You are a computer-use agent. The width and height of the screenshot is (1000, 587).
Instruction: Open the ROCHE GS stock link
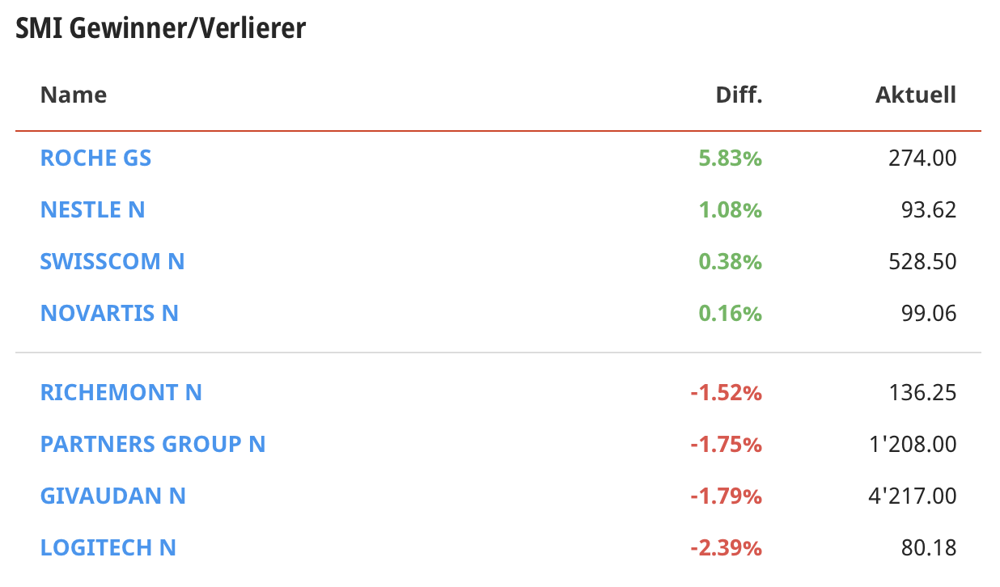(95, 158)
